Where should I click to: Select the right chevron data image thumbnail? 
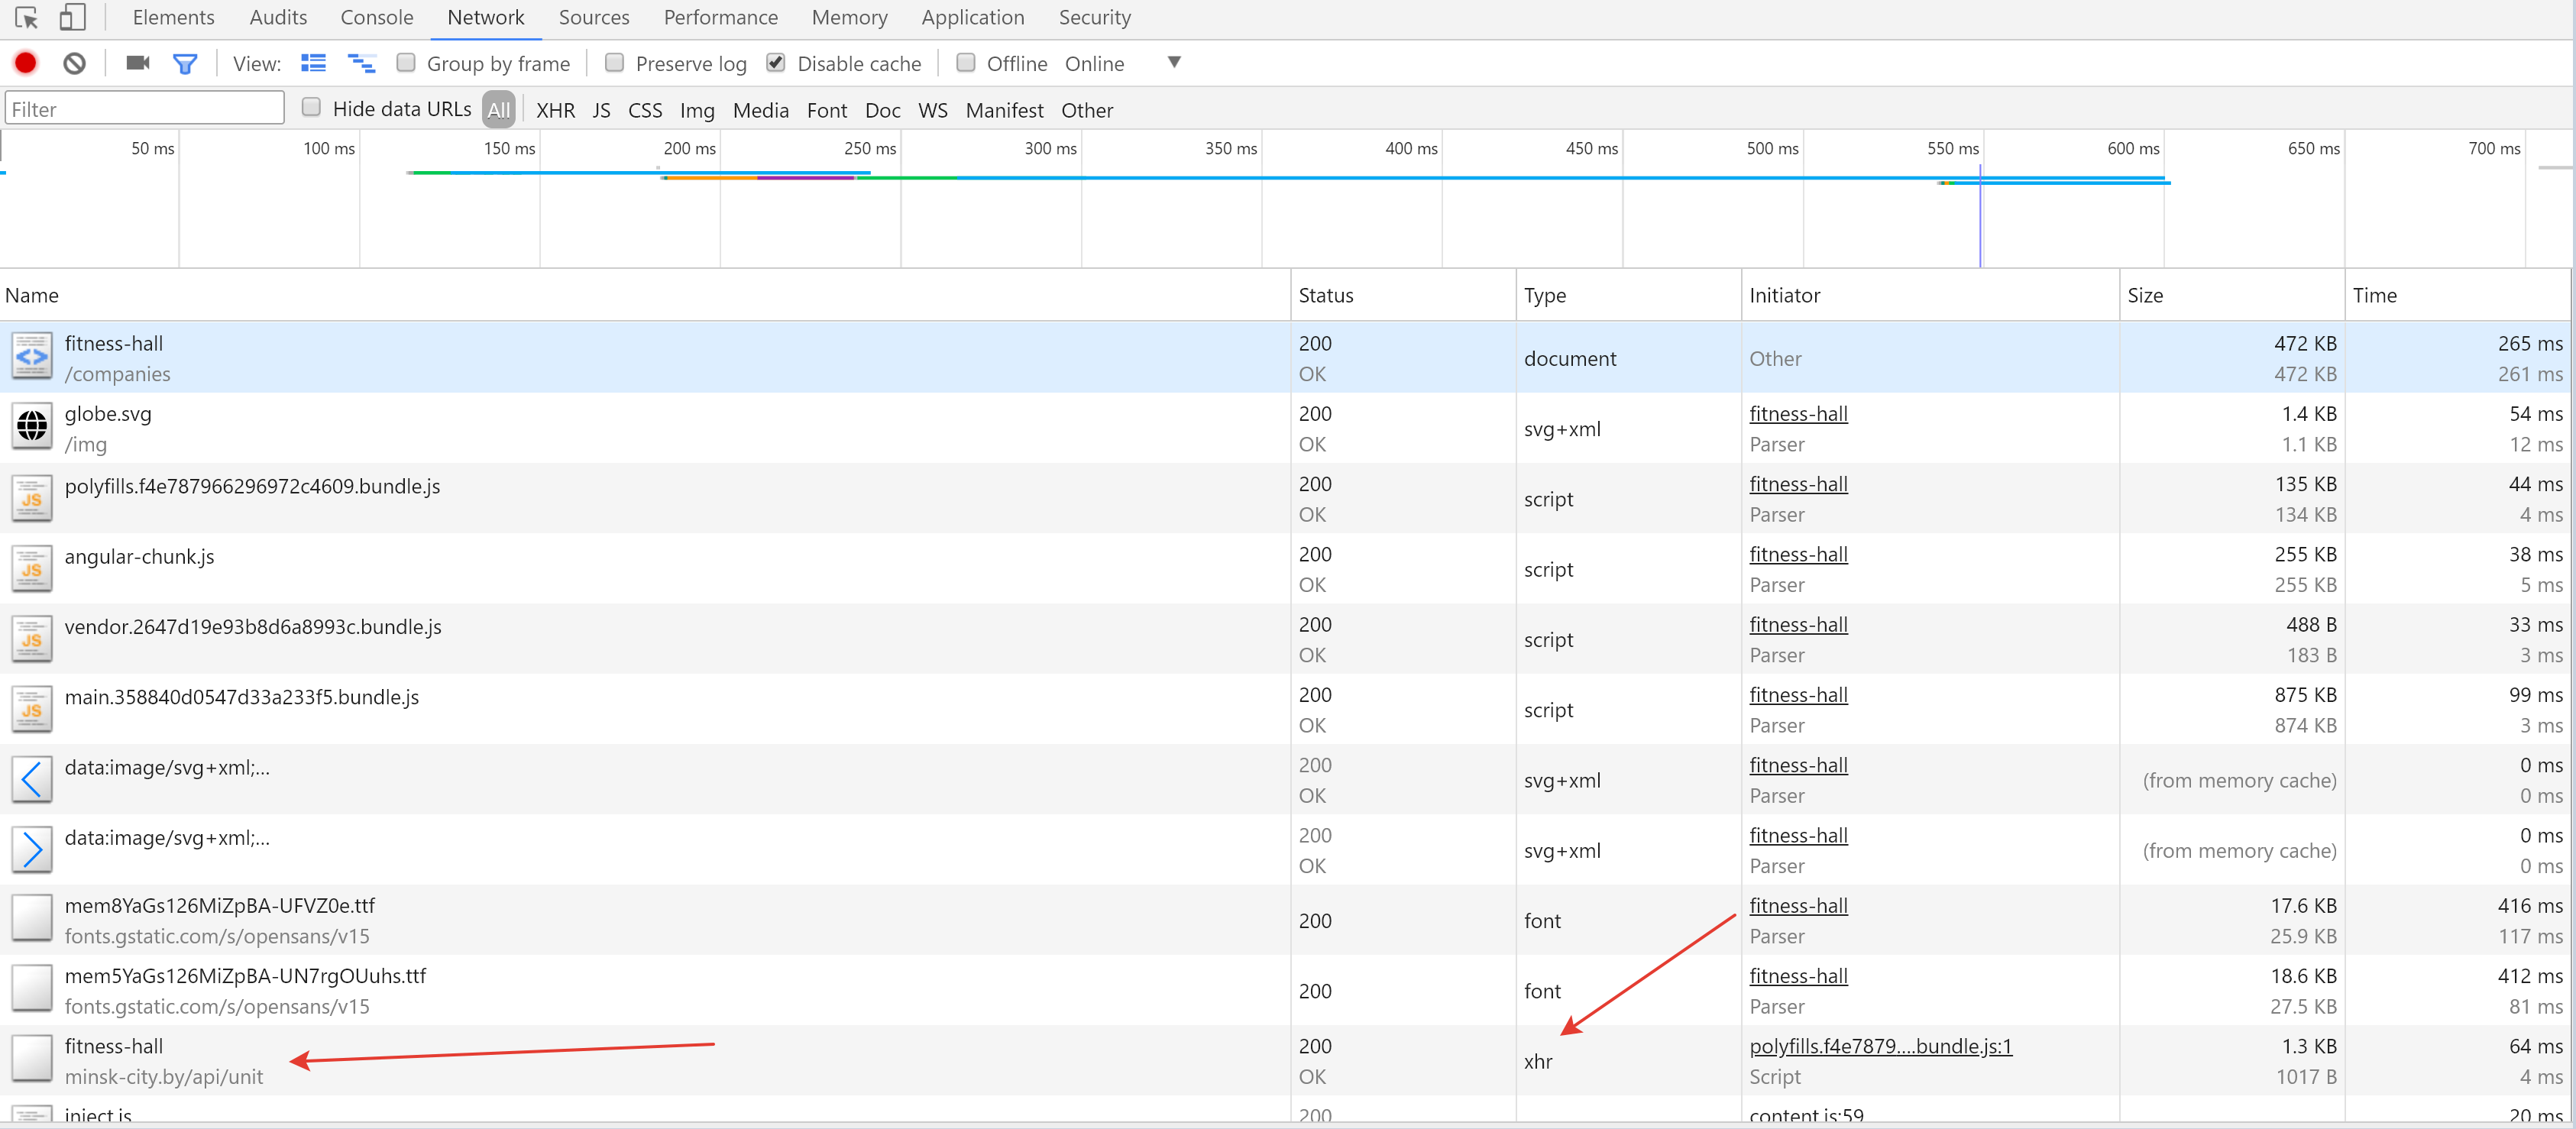point(32,849)
